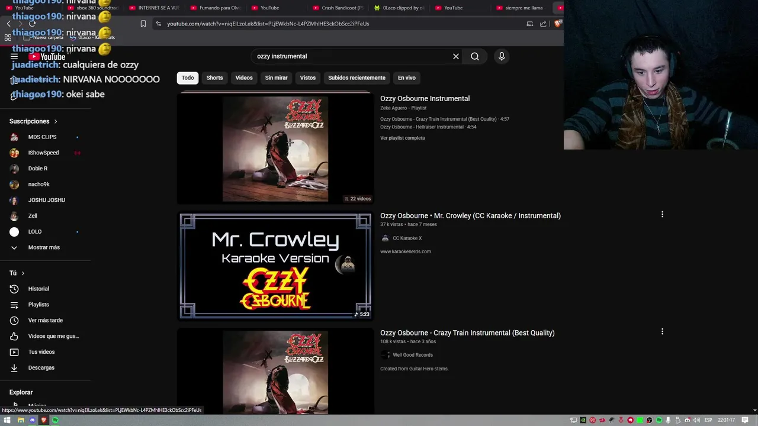The height and width of the screenshot is (426, 758).
Task: Open browser apps grid icon in the bookmarks bar
Action: (x=8, y=37)
